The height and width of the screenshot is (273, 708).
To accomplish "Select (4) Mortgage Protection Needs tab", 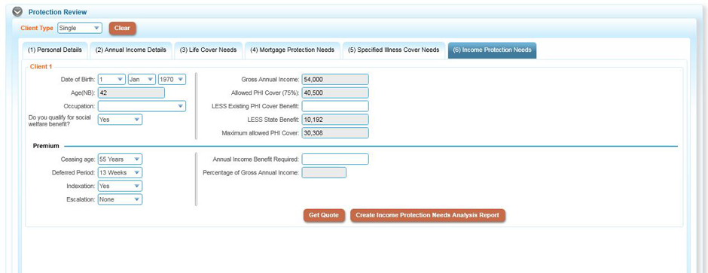I will click(292, 50).
